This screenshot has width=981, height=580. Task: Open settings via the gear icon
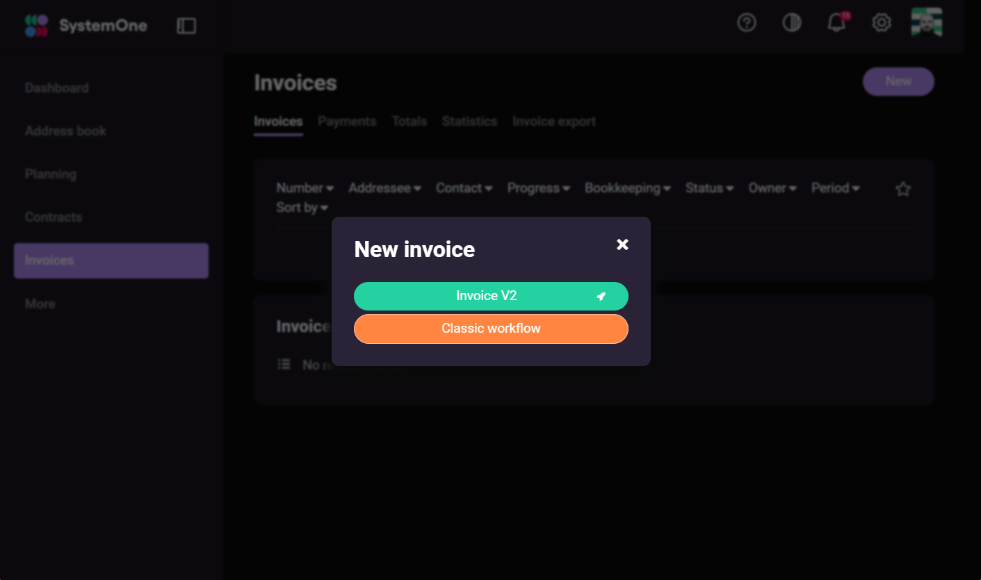point(881,23)
